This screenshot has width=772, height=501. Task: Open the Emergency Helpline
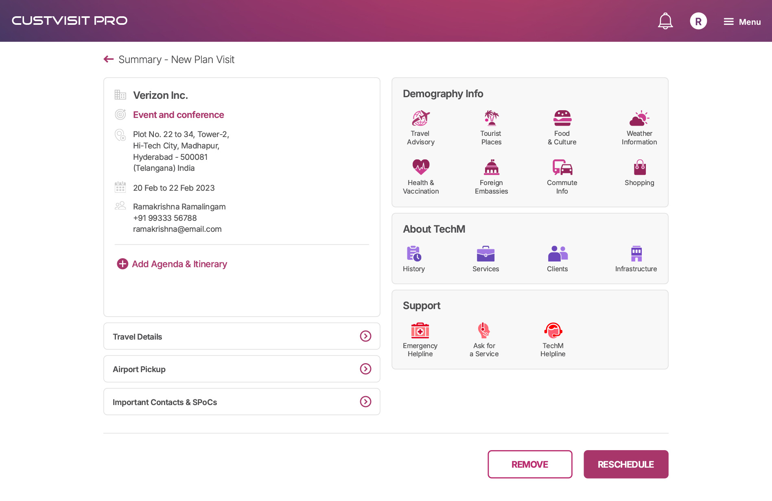420,331
